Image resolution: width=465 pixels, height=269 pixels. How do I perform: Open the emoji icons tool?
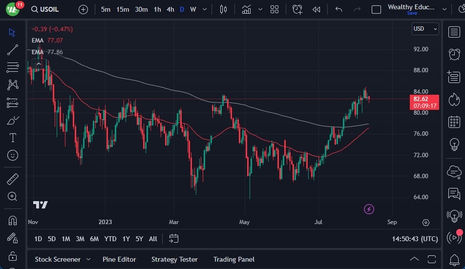[13, 155]
